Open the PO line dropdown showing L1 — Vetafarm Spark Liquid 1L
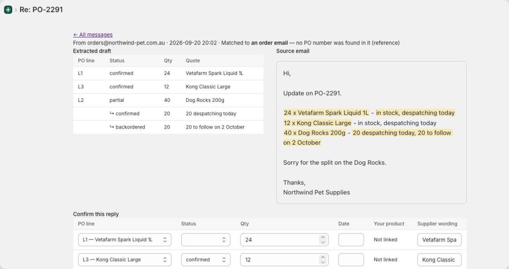Screen dimensions: 509x269 125,240
